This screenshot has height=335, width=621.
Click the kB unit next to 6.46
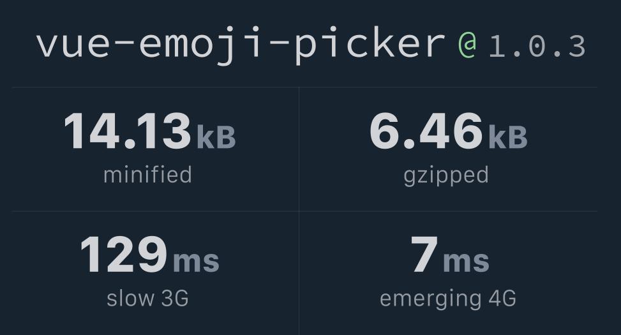pyautogui.click(x=508, y=137)
